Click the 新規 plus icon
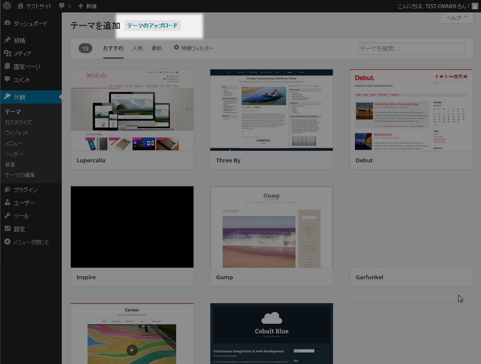This screenshot has width=481, height=364. point(81,6)
